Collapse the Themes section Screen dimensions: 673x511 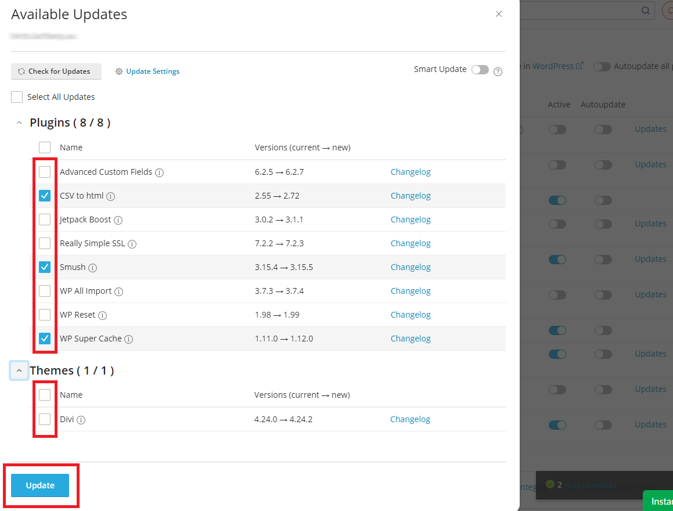(x=19, y=370)
